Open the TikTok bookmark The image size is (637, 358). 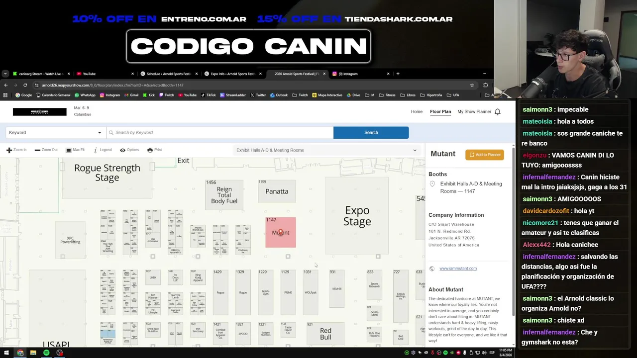point(208,95)
